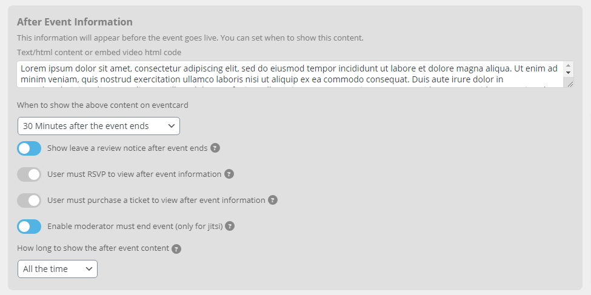Turn on the must purchase ticket switch

29,201
